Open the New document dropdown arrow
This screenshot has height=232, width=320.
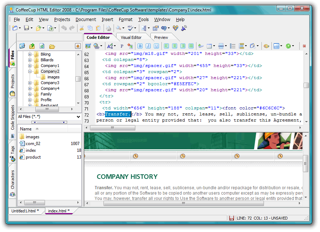tap(20, 28)
